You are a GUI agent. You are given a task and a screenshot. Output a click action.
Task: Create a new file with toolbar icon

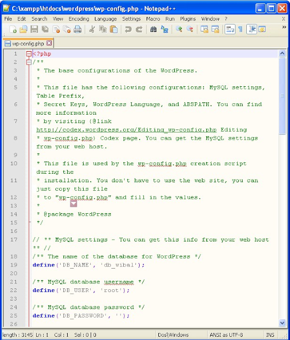(13, 29)
